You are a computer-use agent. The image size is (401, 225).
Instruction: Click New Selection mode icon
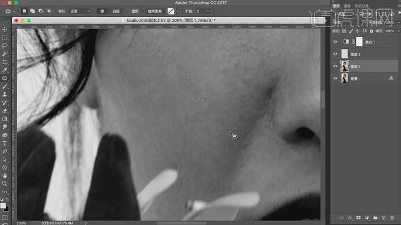pos(25,11)
